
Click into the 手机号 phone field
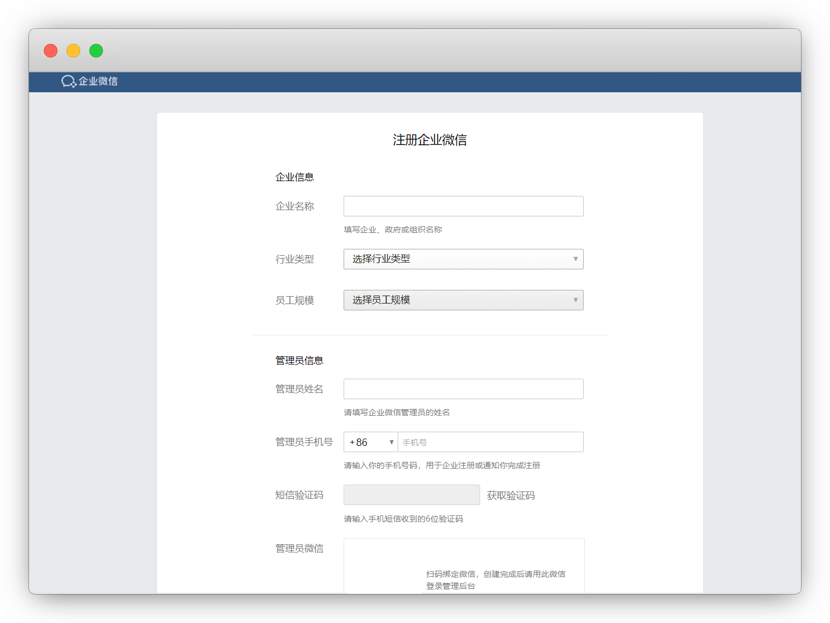[x=490, y=442]
